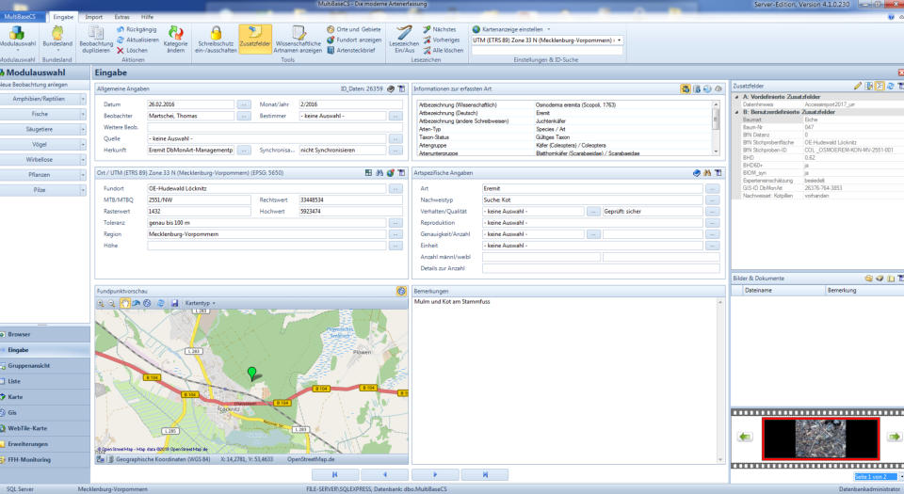This screenshot has width=904, height=494.
Task: Open the Kartentyp dropdown
Action: pos(201,303)
